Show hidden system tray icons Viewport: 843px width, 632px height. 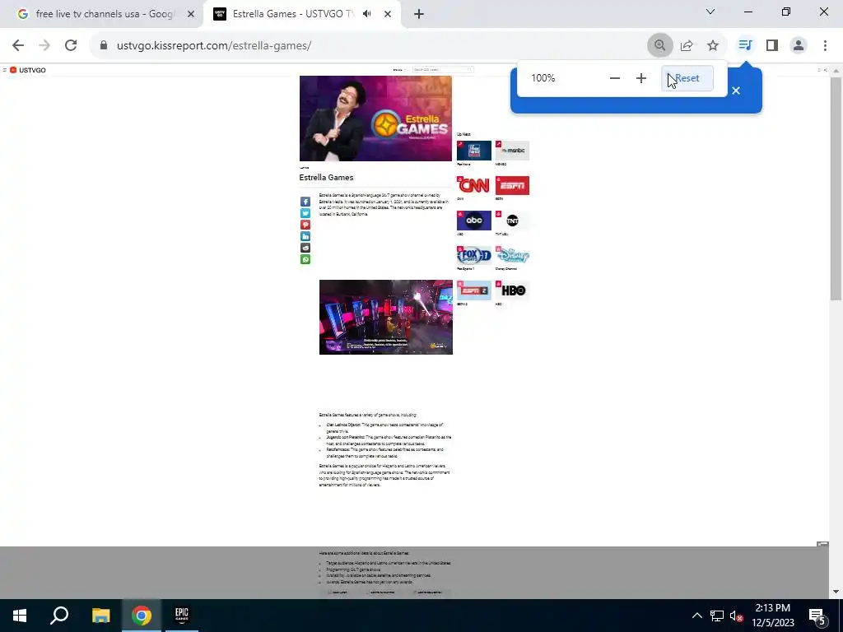(696, 616)
